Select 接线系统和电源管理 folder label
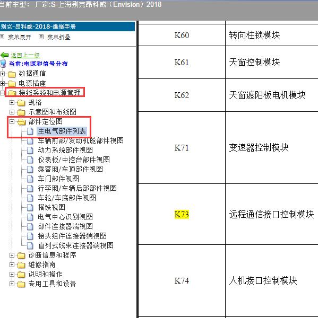 pos(50,93)
